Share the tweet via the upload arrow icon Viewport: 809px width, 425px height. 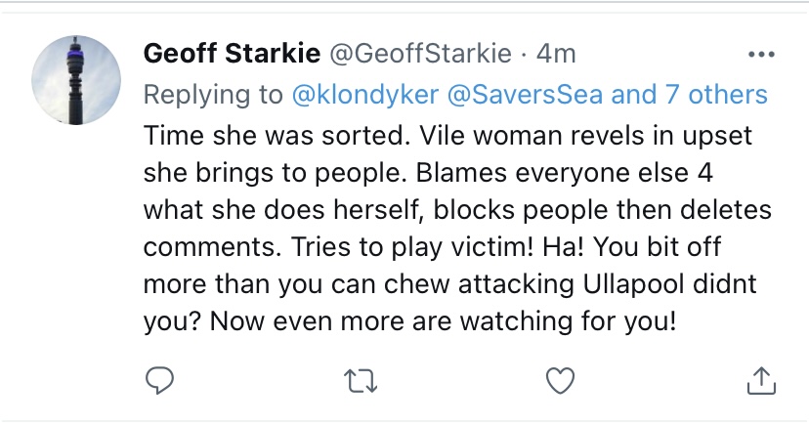(759, 381)
